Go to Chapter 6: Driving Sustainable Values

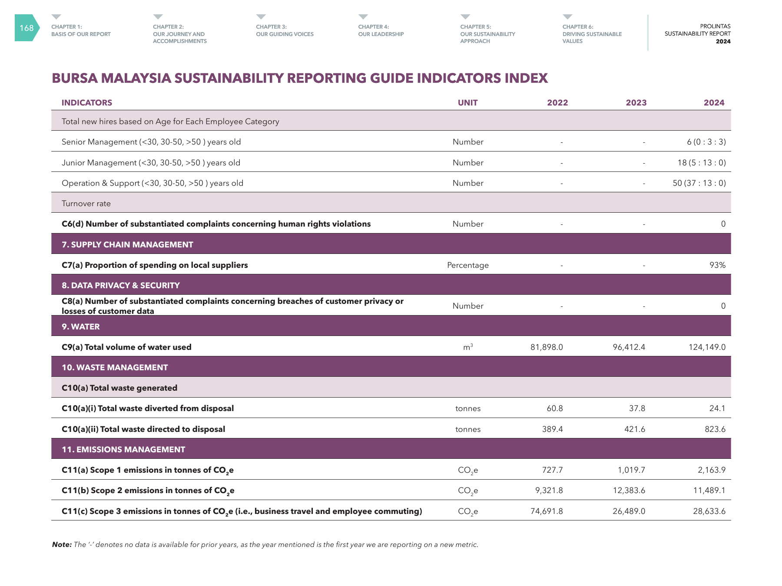coord(592,34)
